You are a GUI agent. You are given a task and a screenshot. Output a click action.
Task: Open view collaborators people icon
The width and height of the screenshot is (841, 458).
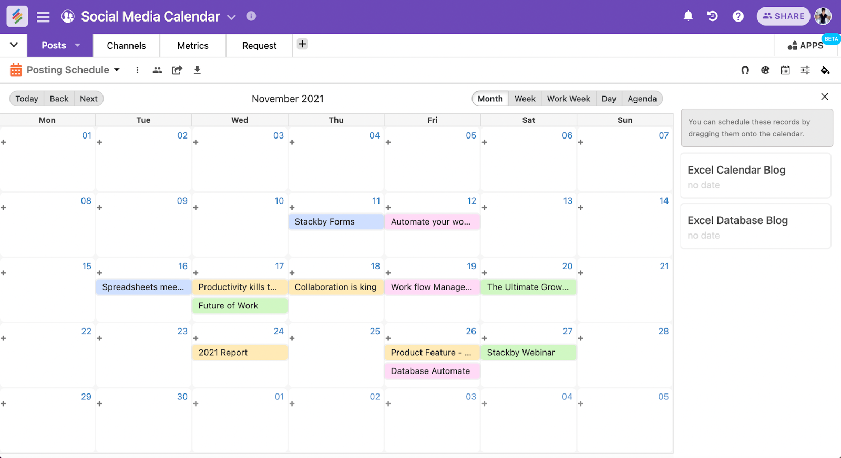(157, 70)
